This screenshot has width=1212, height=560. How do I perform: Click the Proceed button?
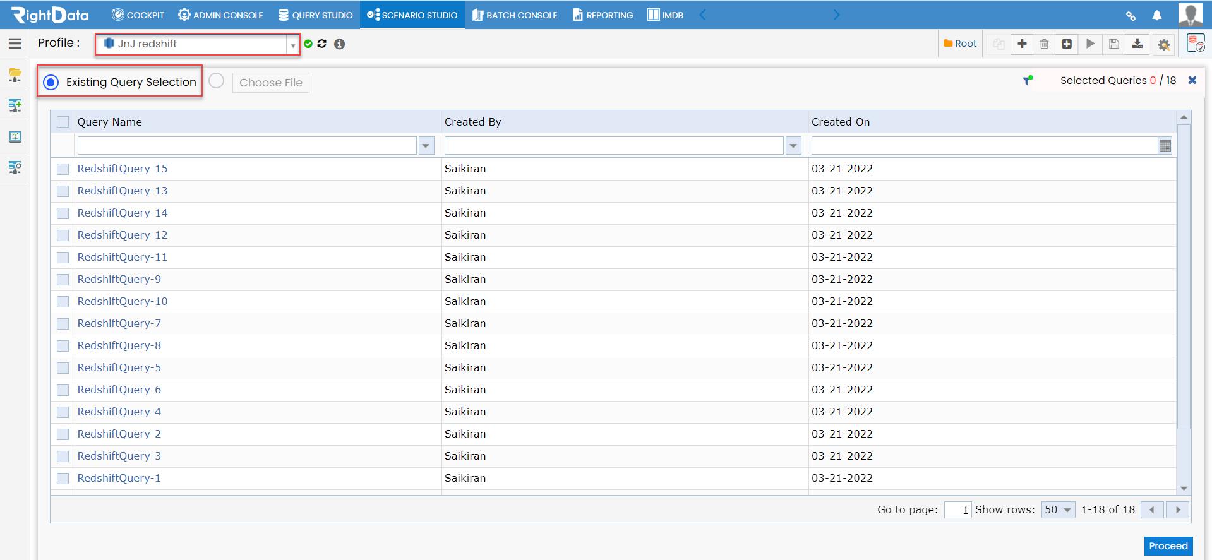(1168, 546)
